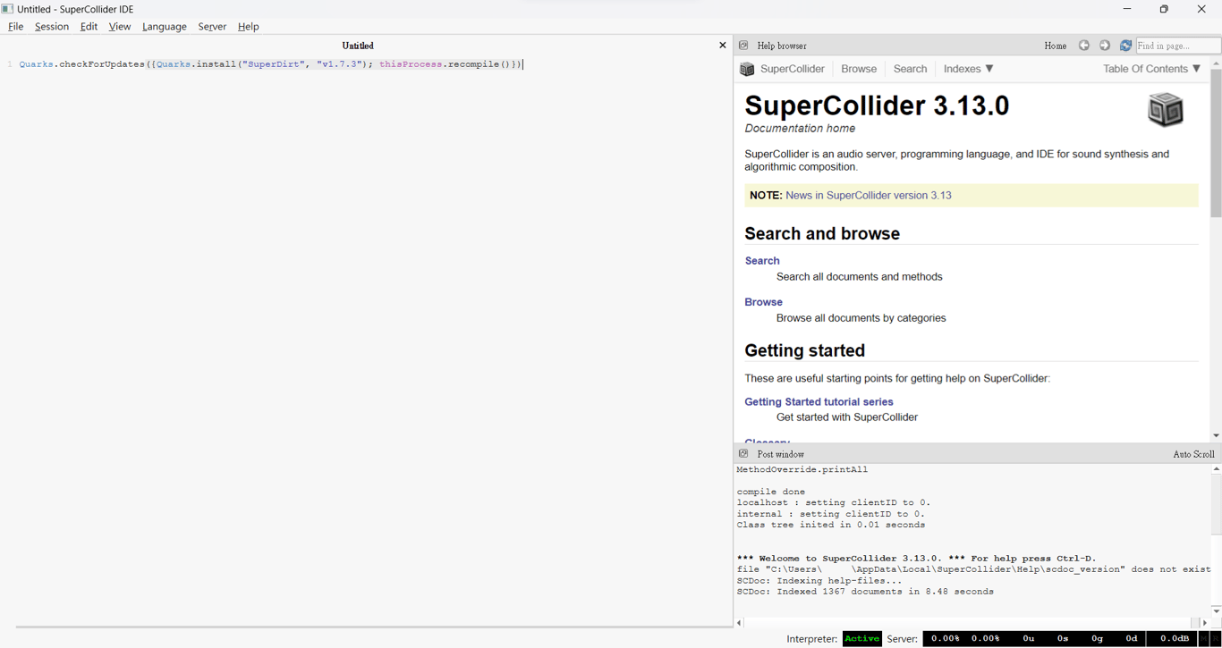Focus the Find in page field

pos(1178,46)
